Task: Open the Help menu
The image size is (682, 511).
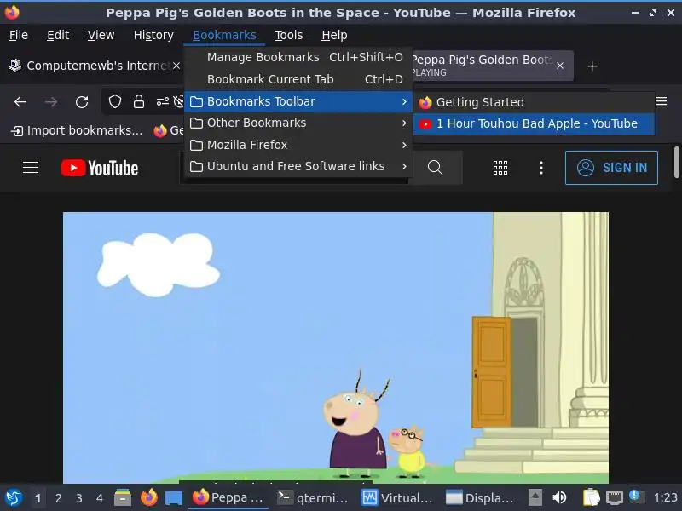Action: (334, 35)
